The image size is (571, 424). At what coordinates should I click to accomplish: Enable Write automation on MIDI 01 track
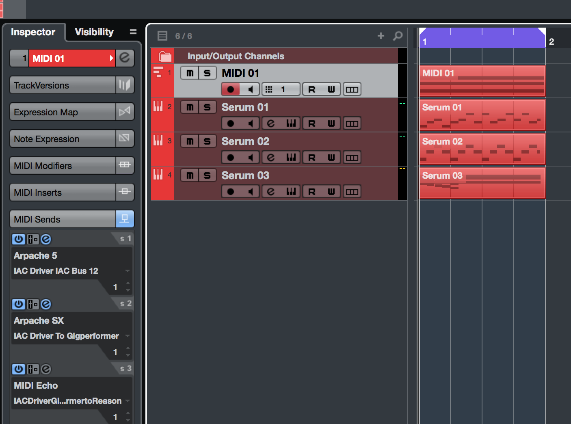click(331, 89)
